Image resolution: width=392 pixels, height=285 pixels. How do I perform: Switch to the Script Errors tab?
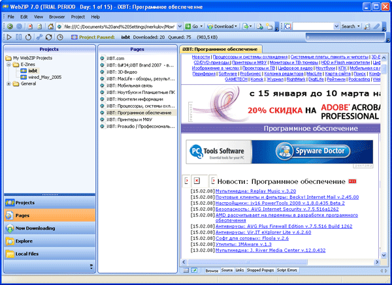(287, 270)
